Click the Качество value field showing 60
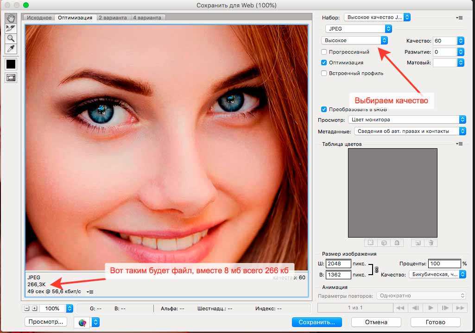 coord(445,41)
